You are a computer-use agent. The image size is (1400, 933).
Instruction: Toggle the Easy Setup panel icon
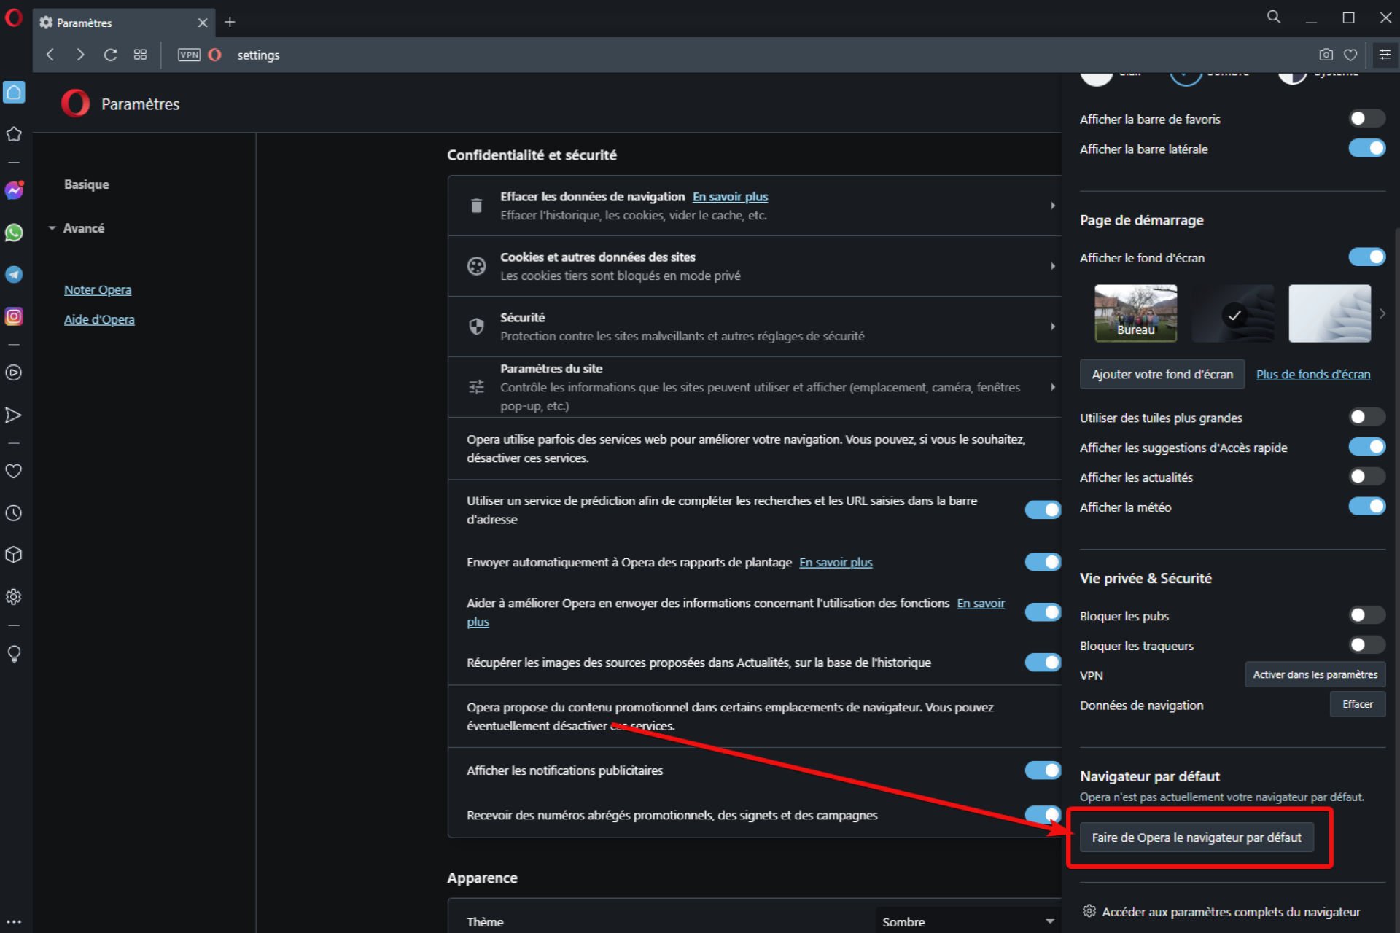point(1385,55)
